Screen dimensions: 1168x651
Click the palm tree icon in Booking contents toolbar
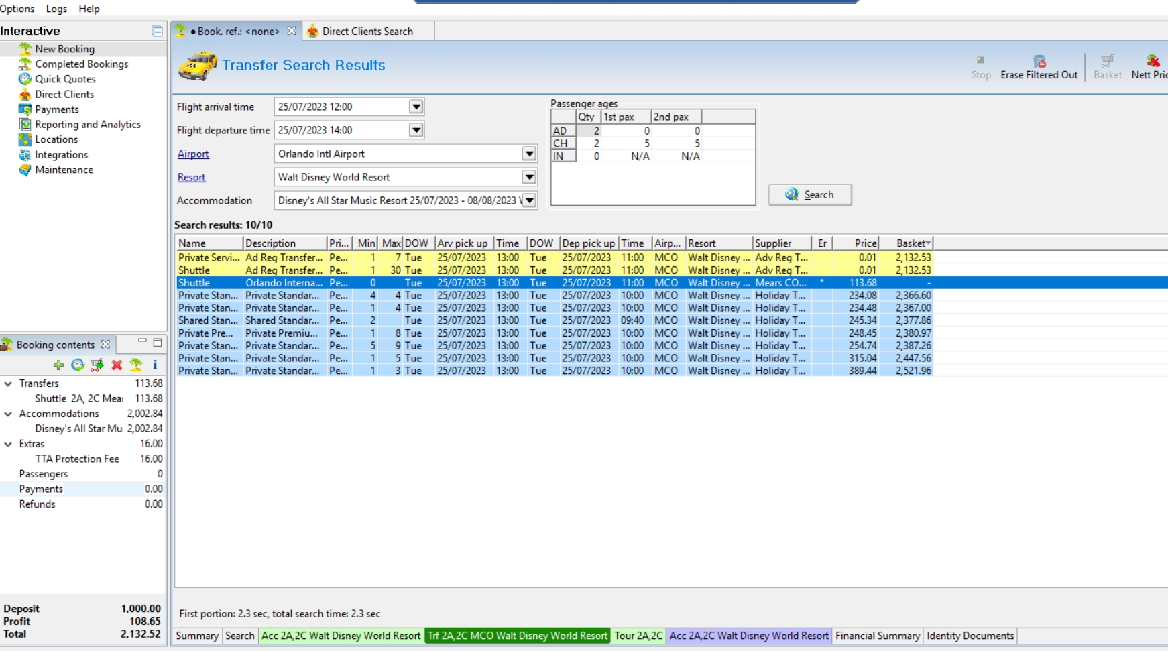(136, 365)
